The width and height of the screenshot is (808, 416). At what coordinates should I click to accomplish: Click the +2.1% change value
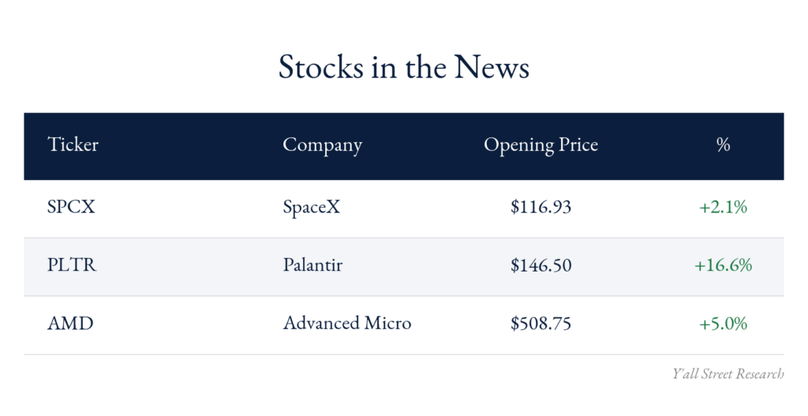click(x=723, y=207)
